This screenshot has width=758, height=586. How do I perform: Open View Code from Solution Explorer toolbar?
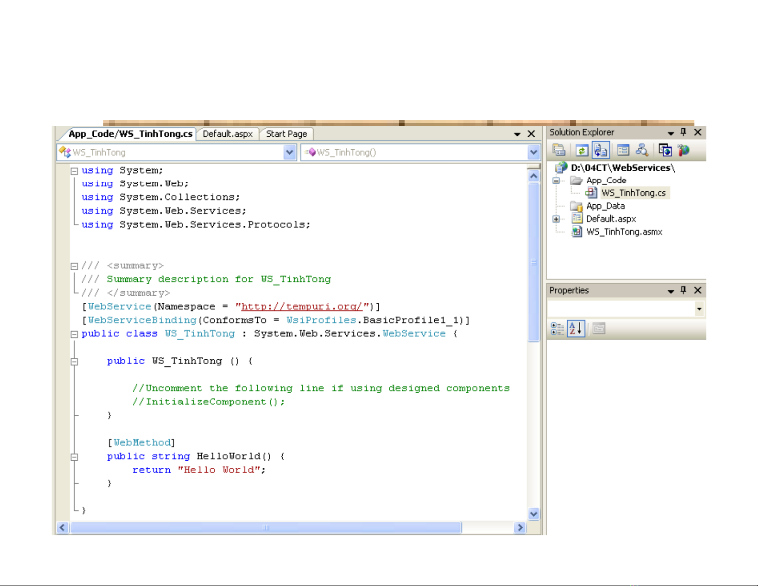623,150
